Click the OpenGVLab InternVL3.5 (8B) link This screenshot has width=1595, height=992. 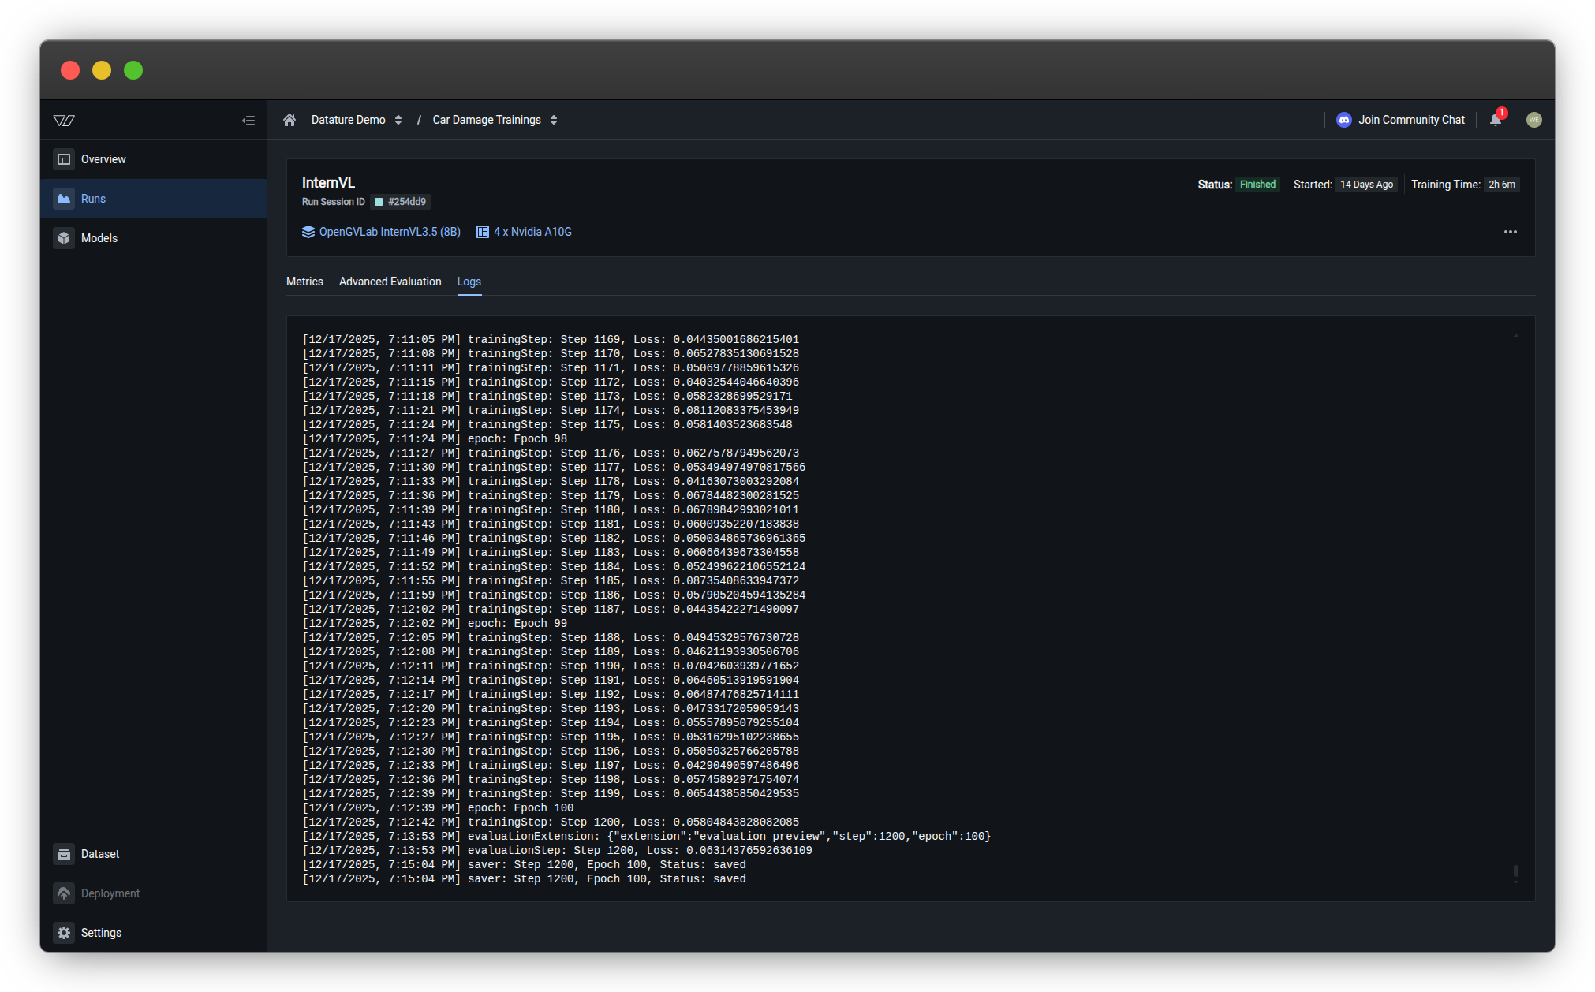click(x=389, y=232)
